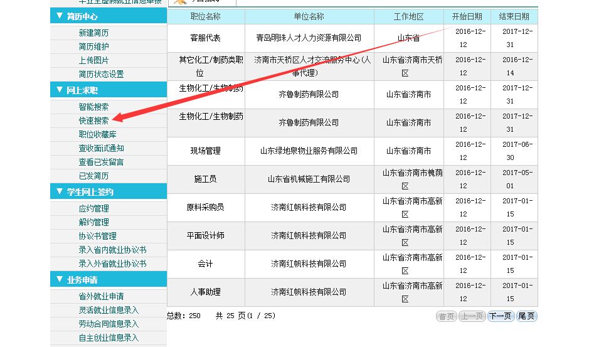The width and height of the screenshot is (594, 347).
Task: Open 查看已发留言 menu item
Action: (x=101, y=162)
